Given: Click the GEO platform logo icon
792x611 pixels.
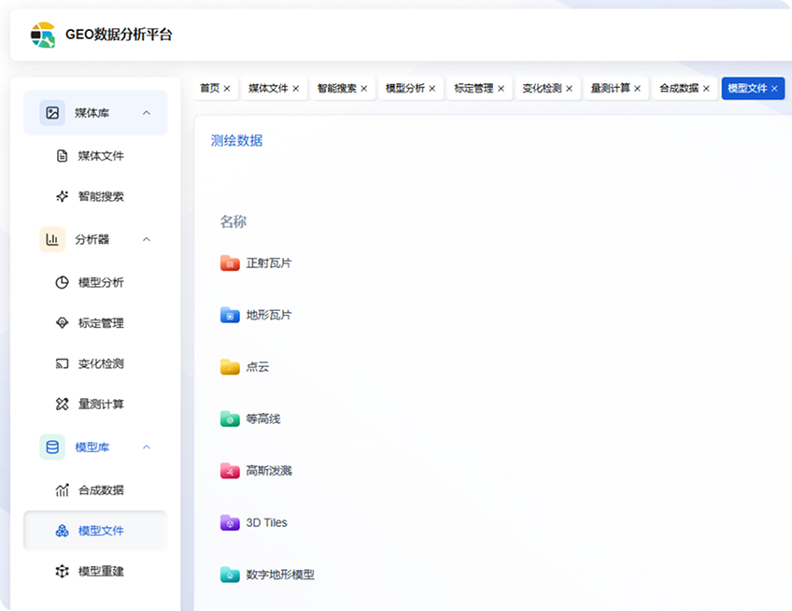Looking at the screenshot, I should [x=43, y=35].
